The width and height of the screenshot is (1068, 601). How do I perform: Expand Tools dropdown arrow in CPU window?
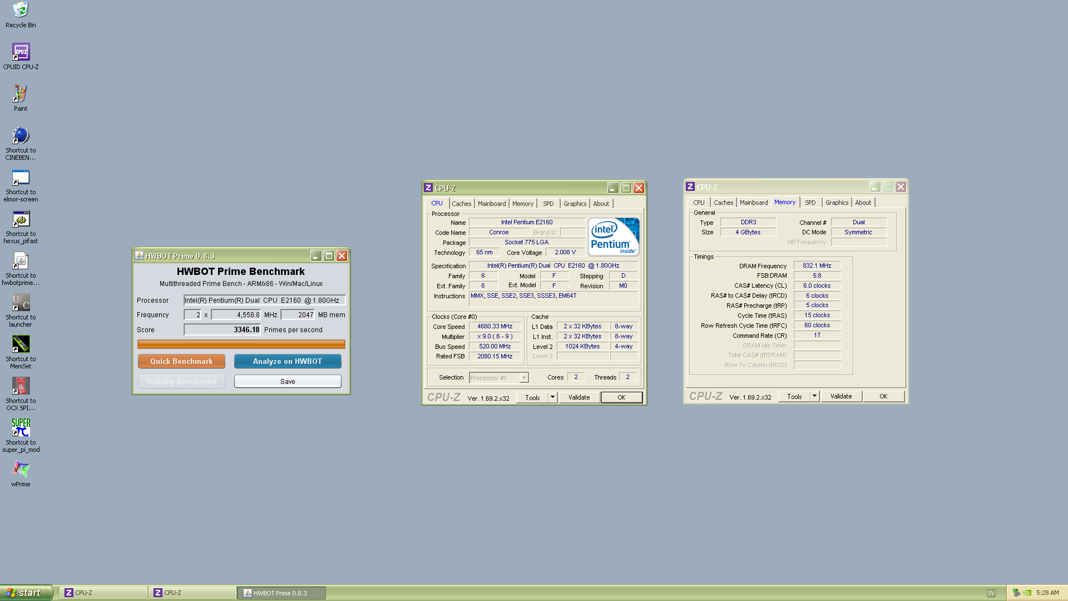(x=552, y=397)
